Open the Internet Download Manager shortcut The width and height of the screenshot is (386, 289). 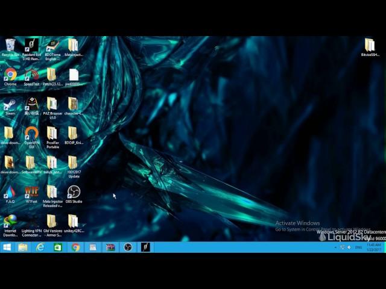(10, 226)
